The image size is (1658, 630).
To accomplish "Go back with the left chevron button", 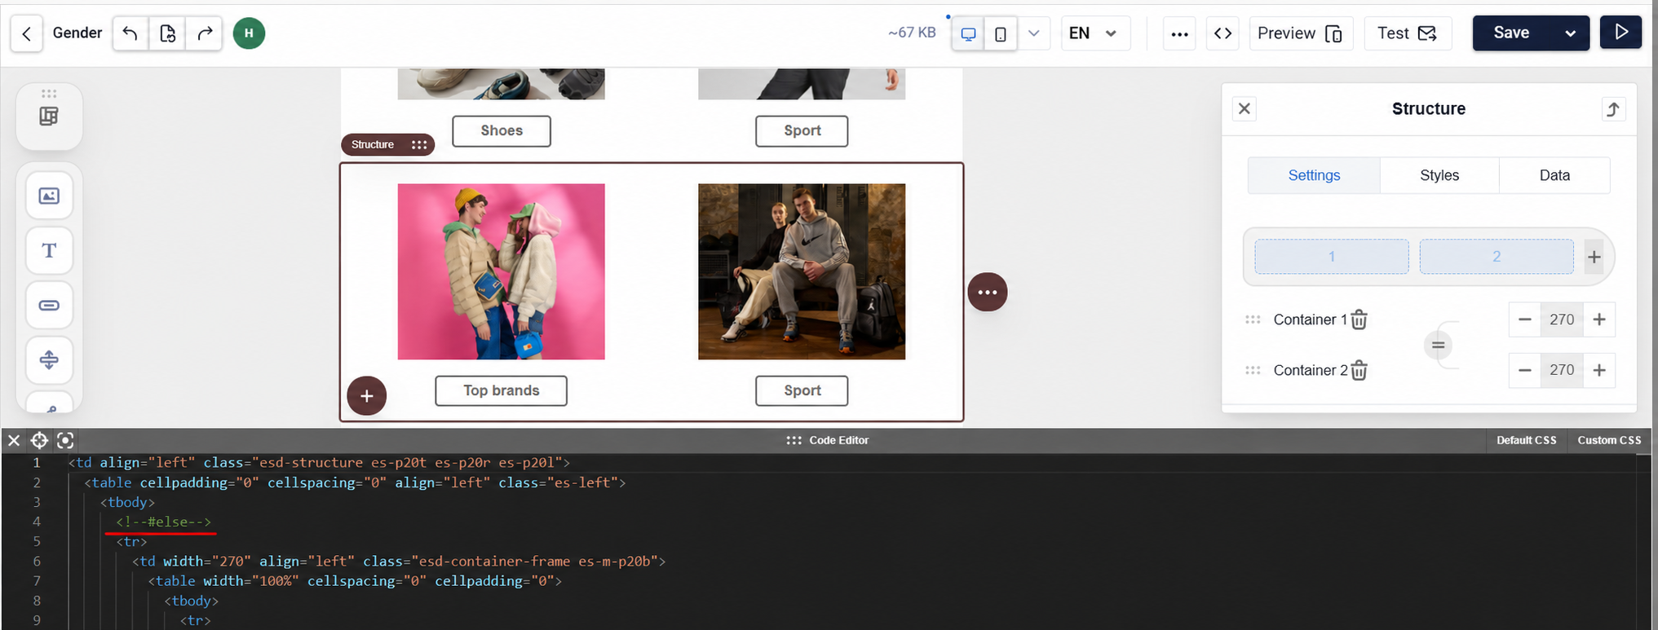I will coord(26,33).
